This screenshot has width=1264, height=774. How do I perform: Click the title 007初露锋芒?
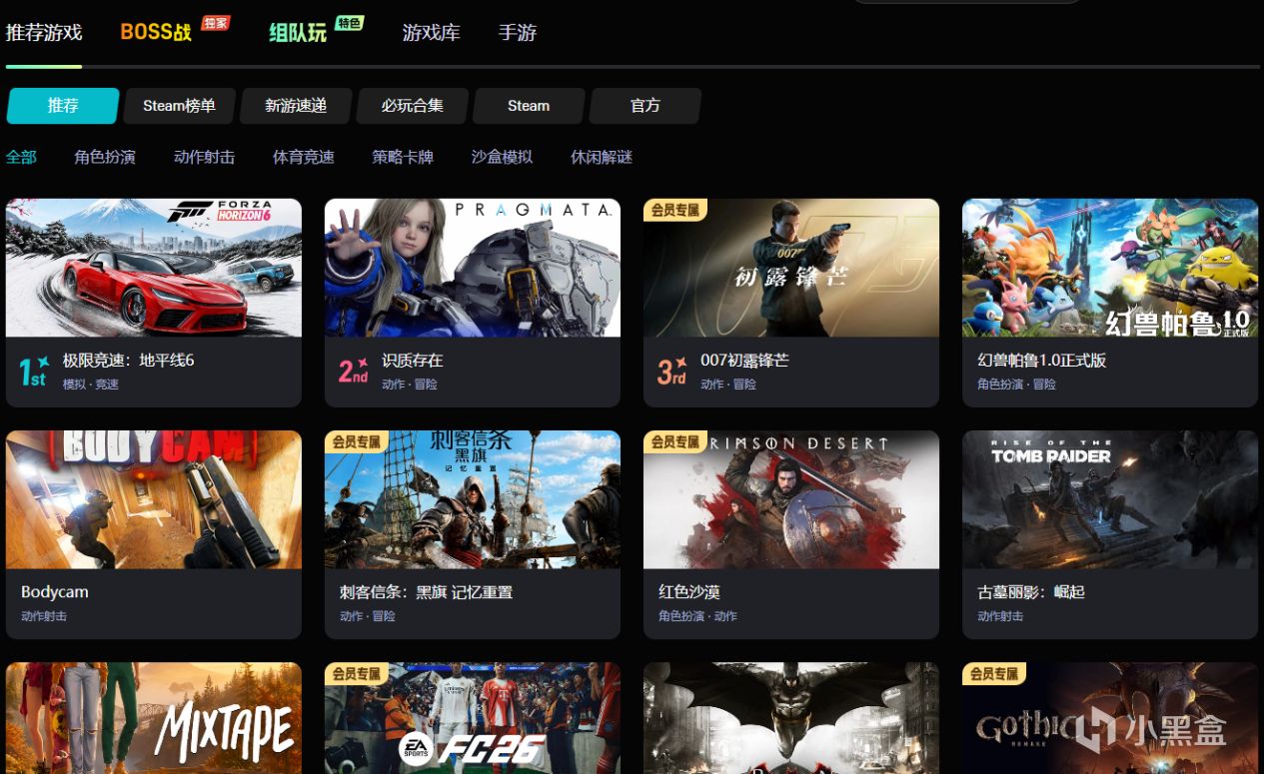744,361
